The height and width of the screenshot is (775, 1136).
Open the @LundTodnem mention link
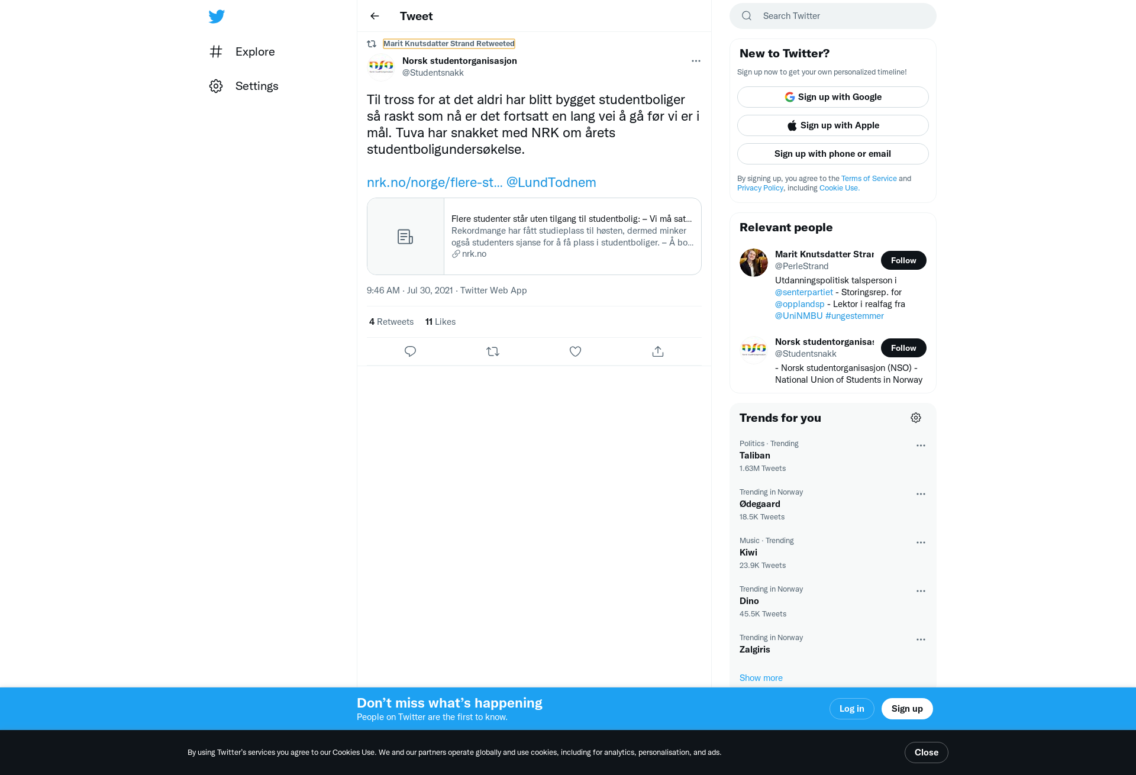[551, 182]
